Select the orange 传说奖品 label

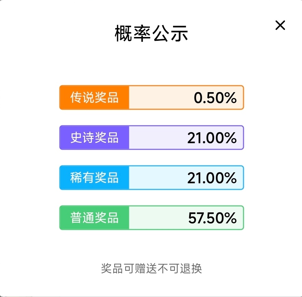(x=94, y=98)
